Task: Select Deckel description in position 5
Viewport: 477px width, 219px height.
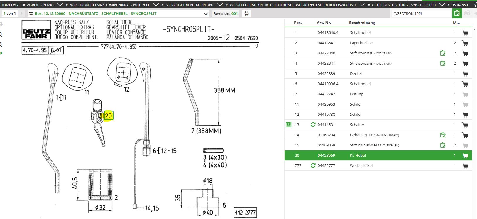Action: pyautogui.click(x=356, y=73)
